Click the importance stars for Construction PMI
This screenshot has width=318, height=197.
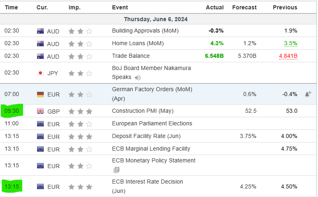[80, 111]
